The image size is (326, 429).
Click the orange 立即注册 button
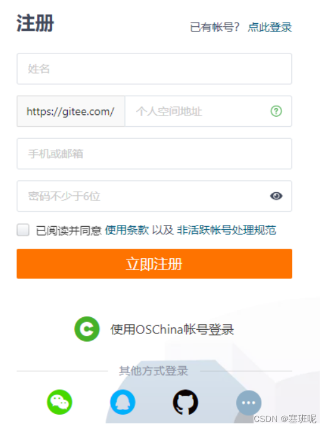pos(155,264)
